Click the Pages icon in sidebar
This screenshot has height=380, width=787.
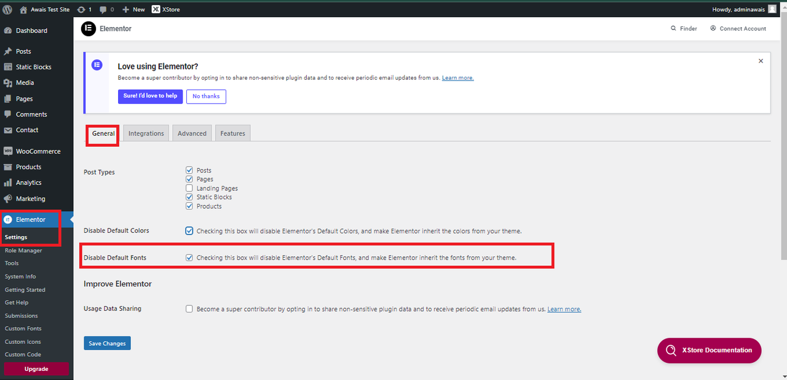[8, 99]
